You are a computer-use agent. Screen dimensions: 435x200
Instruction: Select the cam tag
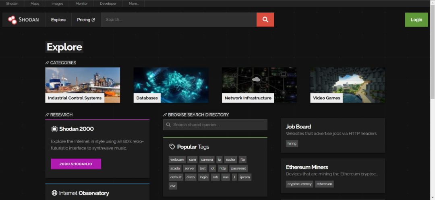pyautogui.click(x=193, y=159)
